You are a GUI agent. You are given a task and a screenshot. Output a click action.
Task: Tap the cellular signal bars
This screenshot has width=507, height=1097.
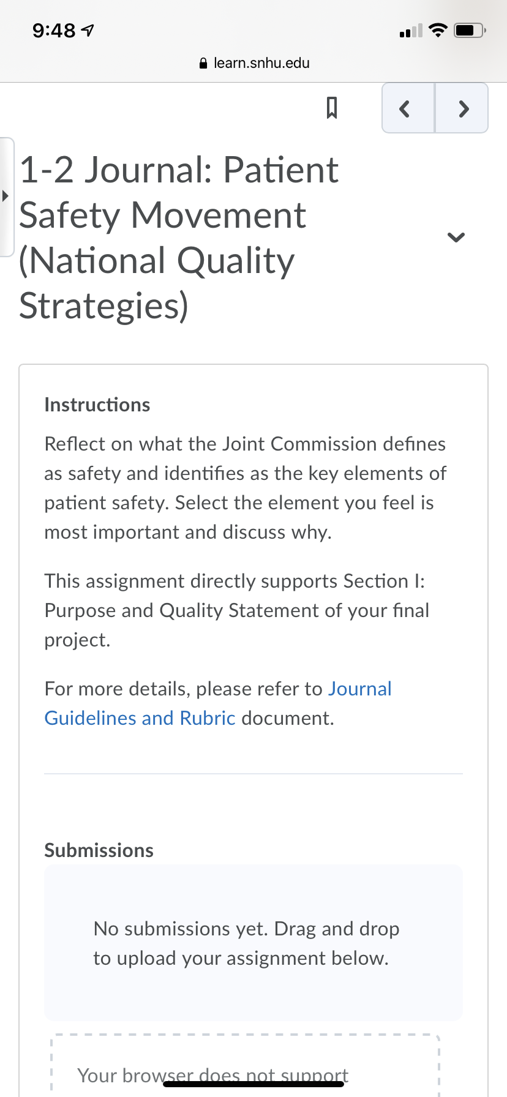coord(411,31)
